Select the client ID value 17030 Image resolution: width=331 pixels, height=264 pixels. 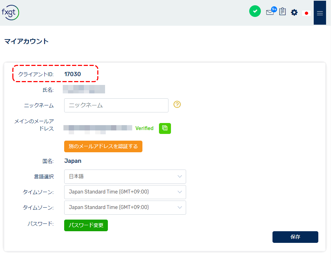coord(72,74)
